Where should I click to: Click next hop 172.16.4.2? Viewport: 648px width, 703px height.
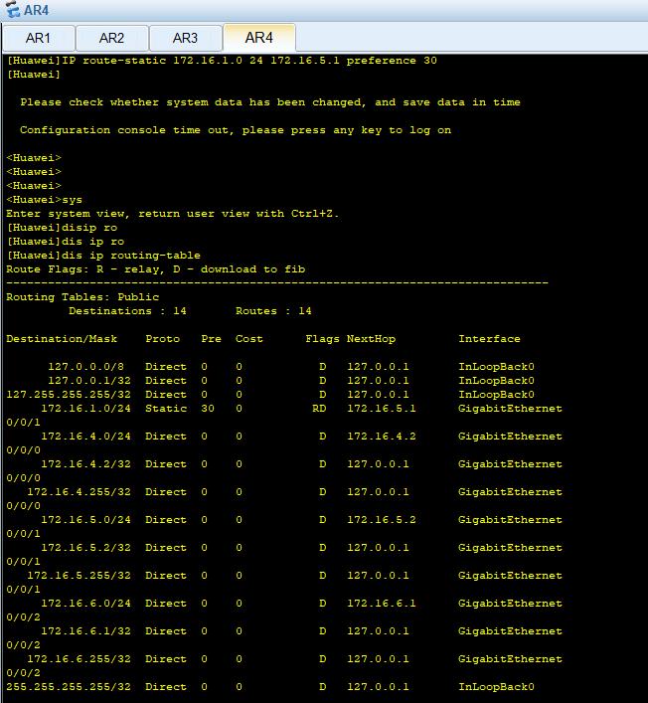(382, 436)
